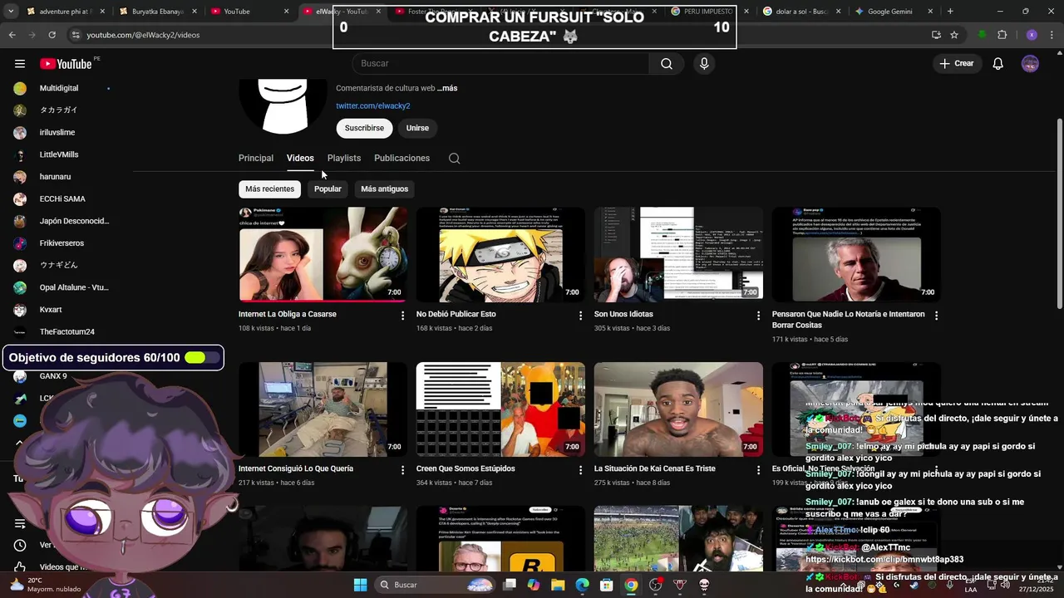Open Internet Consiguió Lo Que Quería title

pos(296,468)
